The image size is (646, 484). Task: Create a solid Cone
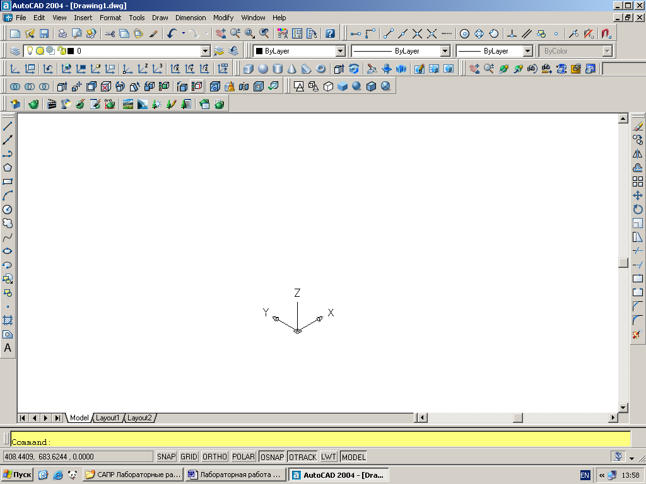(x=292, y=69)
